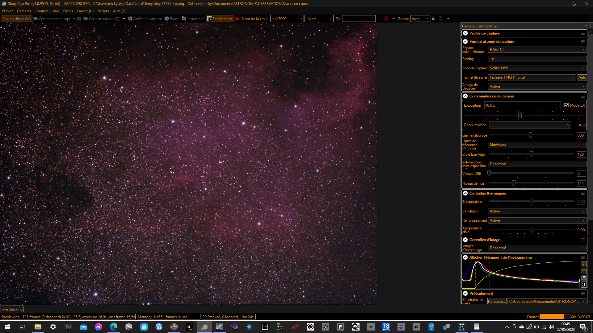The image size is (593, 333).
Task: Open the notification center icon in the taskbar
Action: click(x=583, y=327)
